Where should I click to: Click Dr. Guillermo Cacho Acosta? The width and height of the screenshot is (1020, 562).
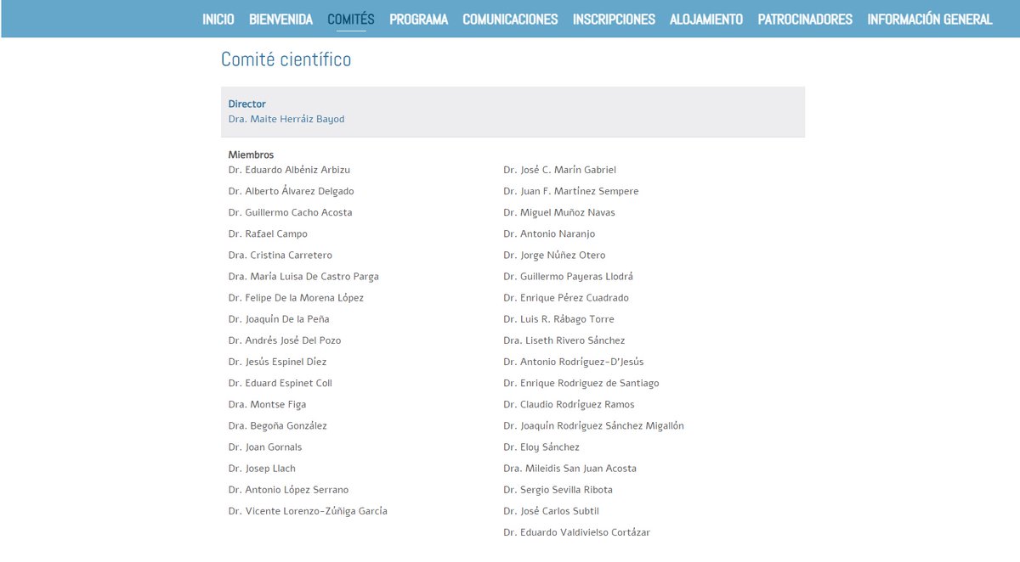click(290, 212)
